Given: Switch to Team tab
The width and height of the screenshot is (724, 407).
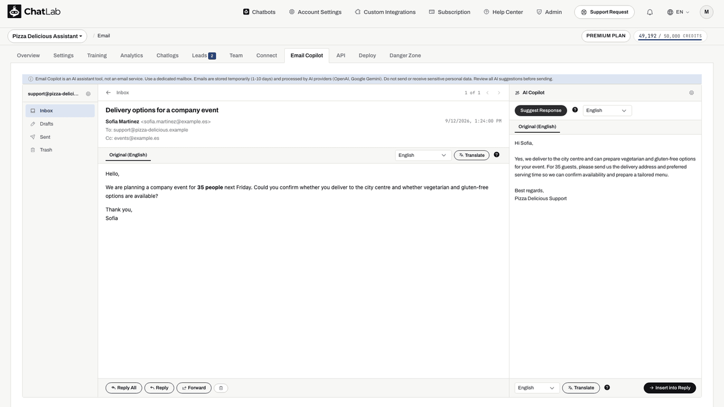Looking at the screenshot, I should pyautogui.click(x=236, y=55).
